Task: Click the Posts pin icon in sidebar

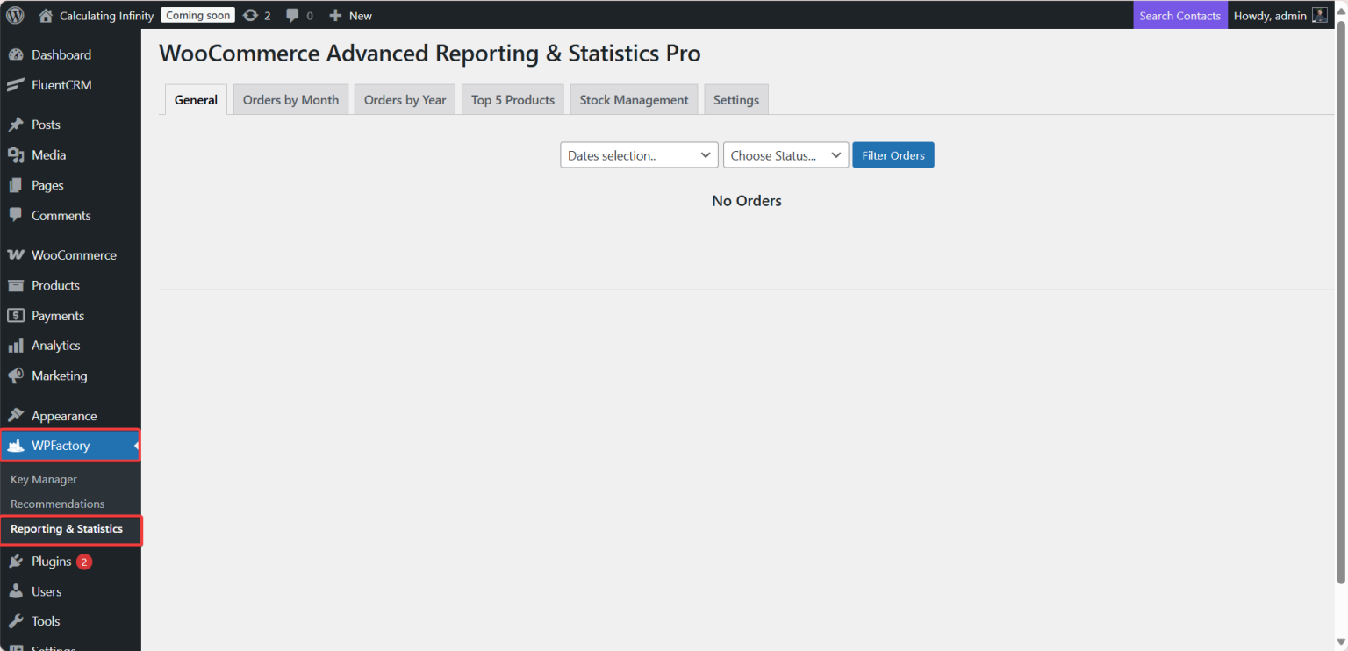Action: point(16,124)
